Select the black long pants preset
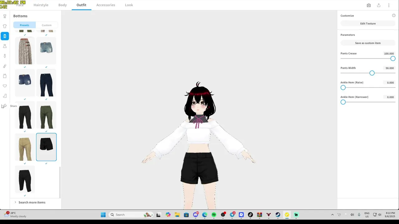Screen dimensions: 399x224 (25, 115)
